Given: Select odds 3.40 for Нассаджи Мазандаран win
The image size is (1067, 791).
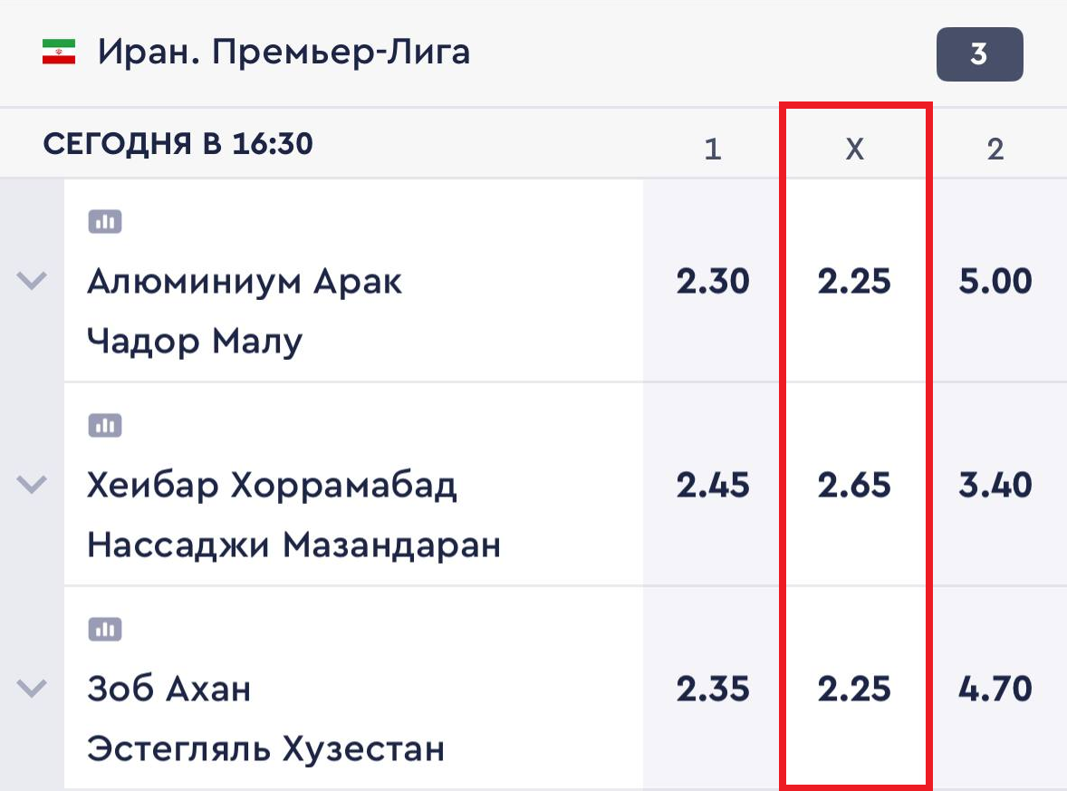Looking at the screenshot, I should tap(995, 484).
